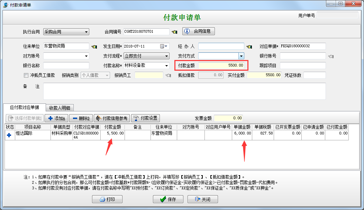Open the disabled 报销类别 dropdown showing 个人借款

coord(95,76)
